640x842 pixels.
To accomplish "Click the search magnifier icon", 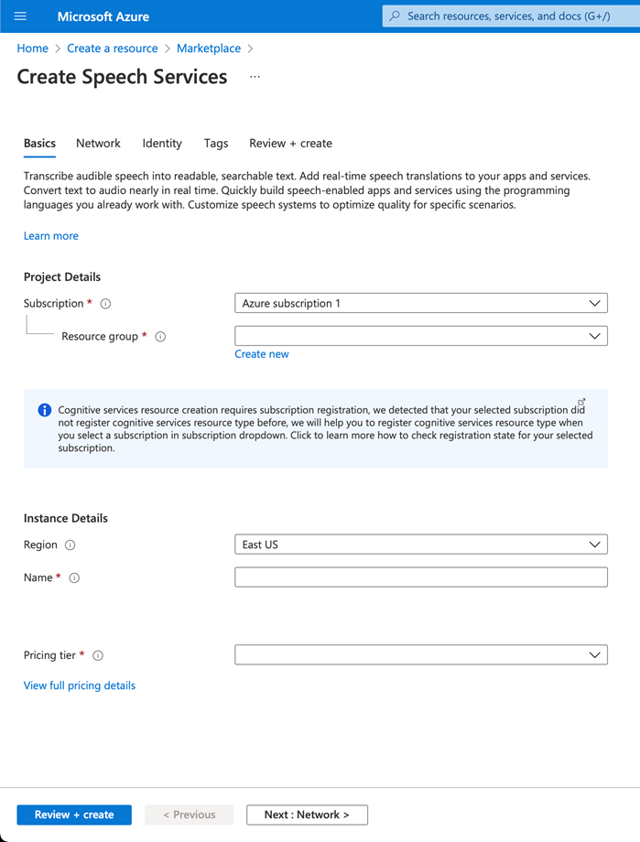I will click(395, 16).
